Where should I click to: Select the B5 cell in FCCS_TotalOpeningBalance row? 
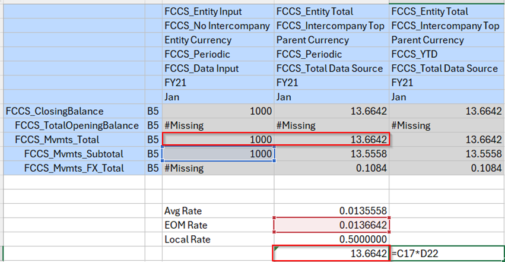click(153, 125)
